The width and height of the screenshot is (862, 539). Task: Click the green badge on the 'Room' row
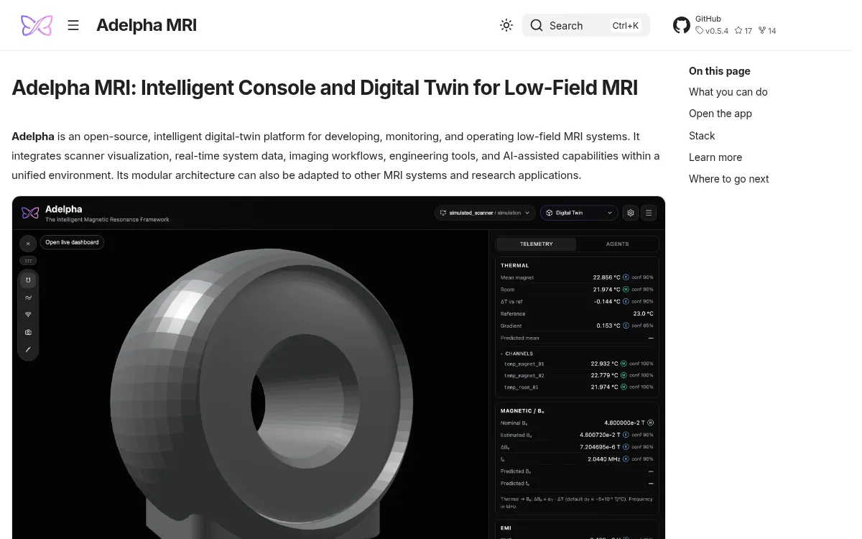coord(626,289)
